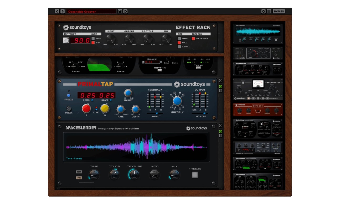
Task: Select the AUTO rack size
Action: point(179,47)
